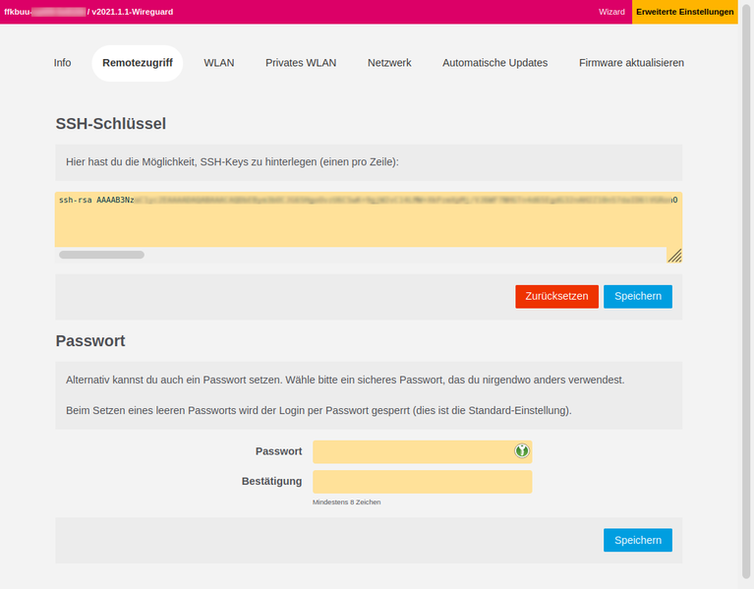The image size is (754, 589).
Task: Click the Bestätigung confirmation field
Action: (422, 482)
